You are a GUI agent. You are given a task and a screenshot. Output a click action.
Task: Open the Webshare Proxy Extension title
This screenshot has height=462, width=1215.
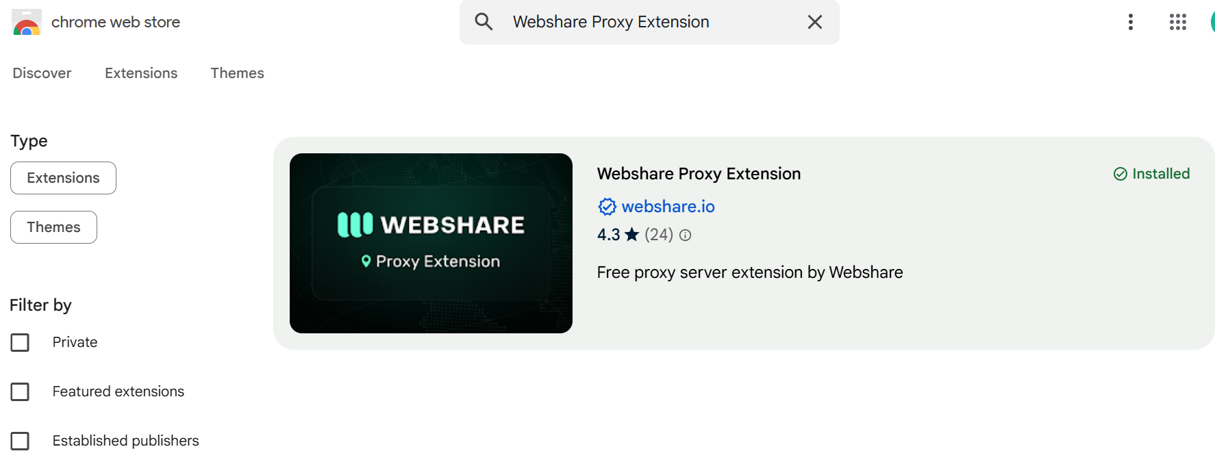point(699,174)
